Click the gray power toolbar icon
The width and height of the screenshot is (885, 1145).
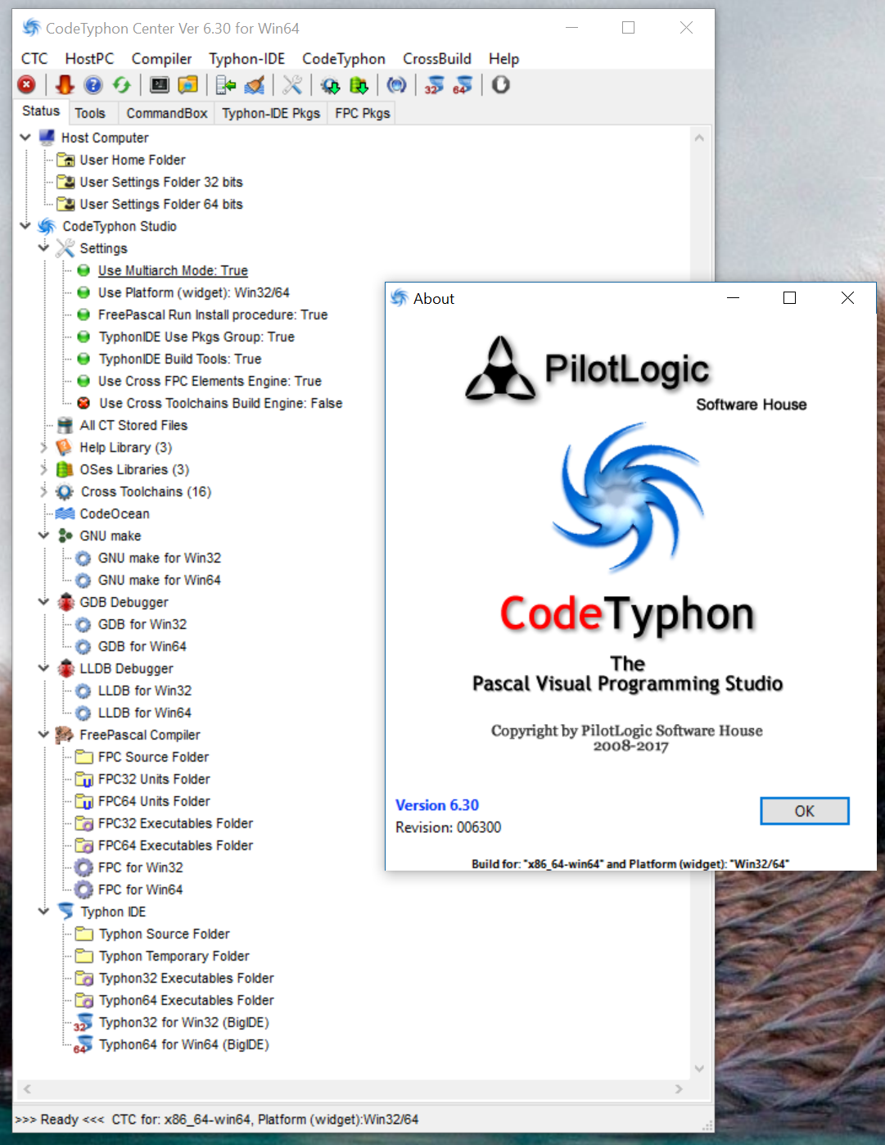coord(501,84)
